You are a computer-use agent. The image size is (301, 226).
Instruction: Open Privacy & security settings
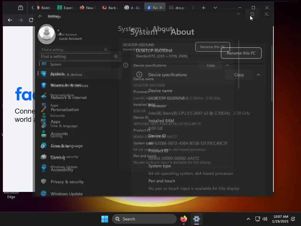point(67,182)
